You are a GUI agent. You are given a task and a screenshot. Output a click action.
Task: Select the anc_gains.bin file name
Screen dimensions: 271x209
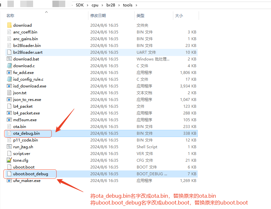(26, 39)
